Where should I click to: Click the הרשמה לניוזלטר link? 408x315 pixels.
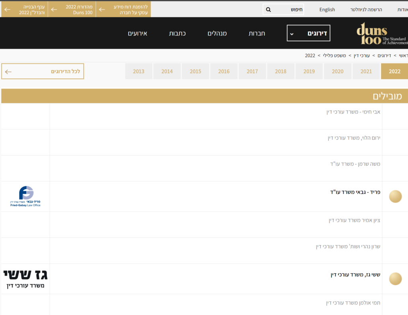pyautogui.click(x=366, y=10)
